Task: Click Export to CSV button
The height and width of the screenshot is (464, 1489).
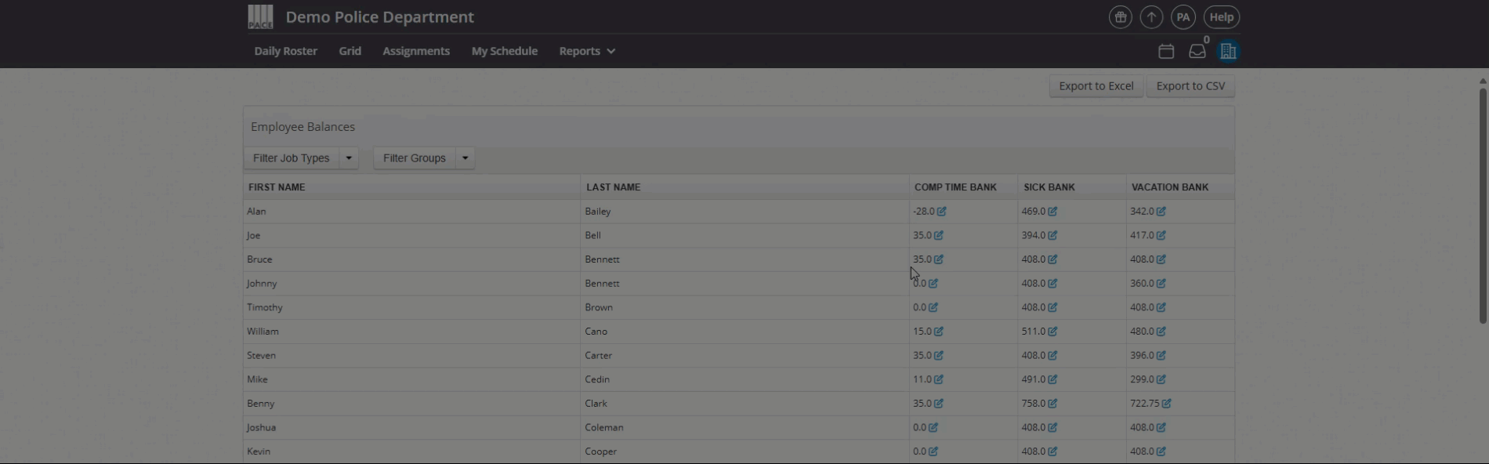Action: (x=1190, y=86)
